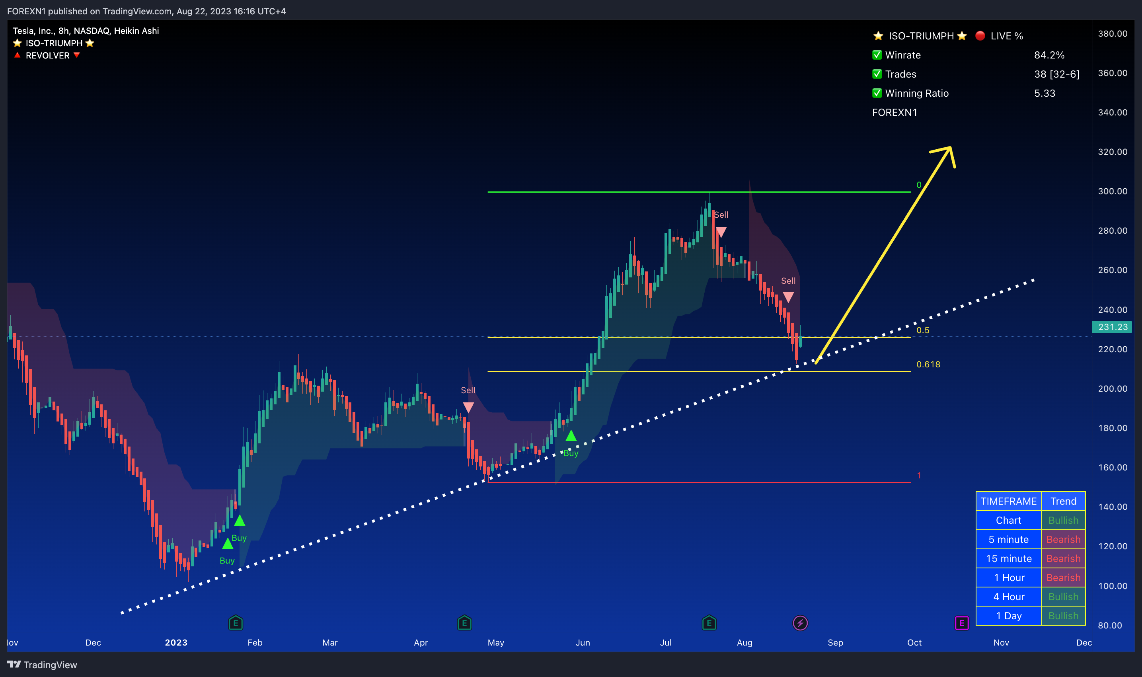1142x677 pixels.
Task: Click the Bullish value for 1 Day
Action: 1063,616
